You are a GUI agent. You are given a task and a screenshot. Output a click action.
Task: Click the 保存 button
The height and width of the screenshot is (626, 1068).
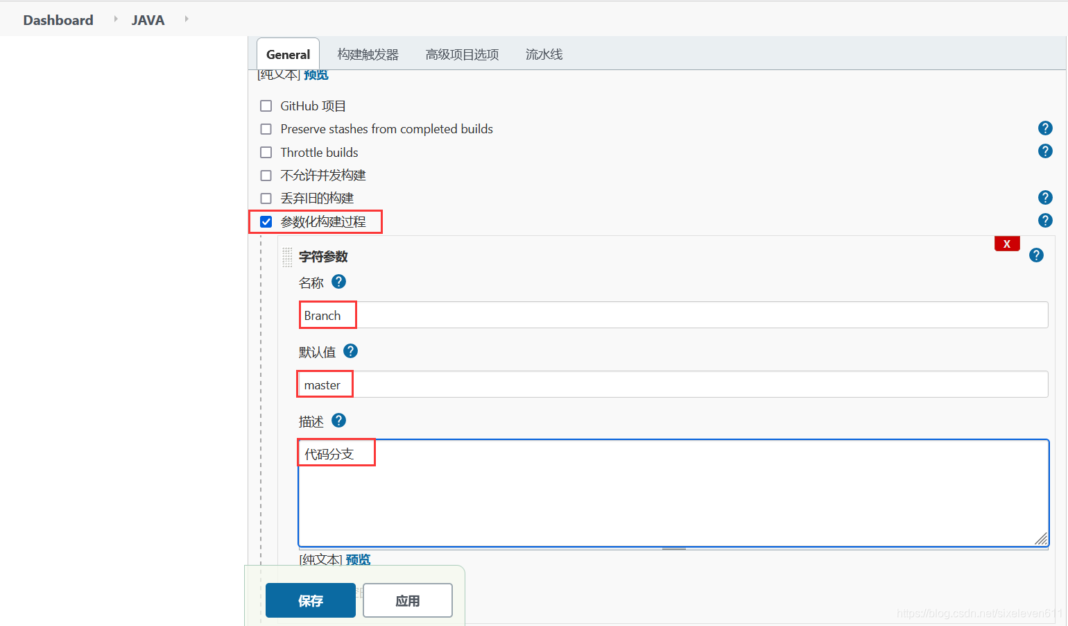tap(311, 600)
